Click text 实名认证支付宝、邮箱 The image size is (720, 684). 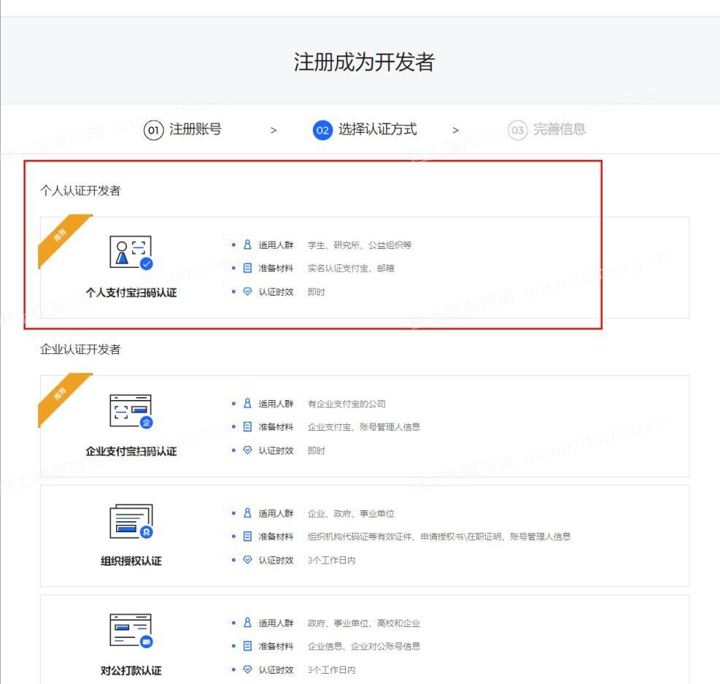pyautogui.click(x=351, y=269)
